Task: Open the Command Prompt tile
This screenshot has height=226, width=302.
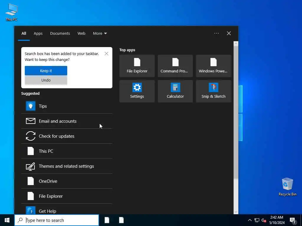Action: click(175, 66)
